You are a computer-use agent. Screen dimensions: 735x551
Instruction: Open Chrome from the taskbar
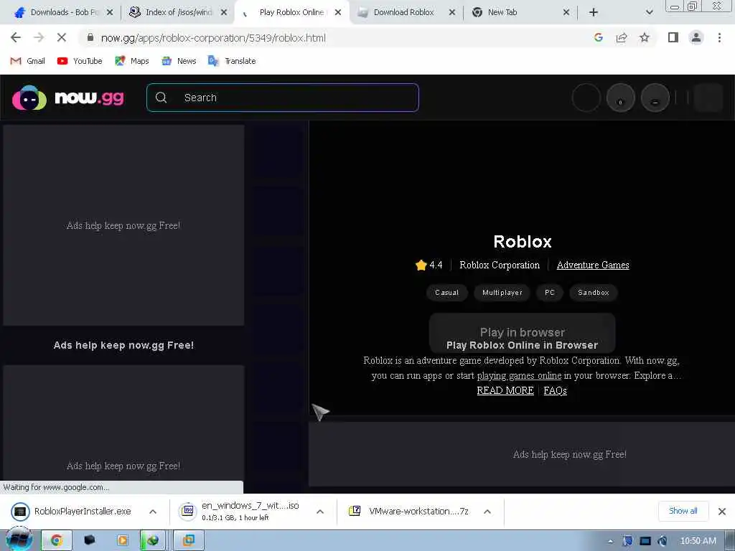point(56,540)
